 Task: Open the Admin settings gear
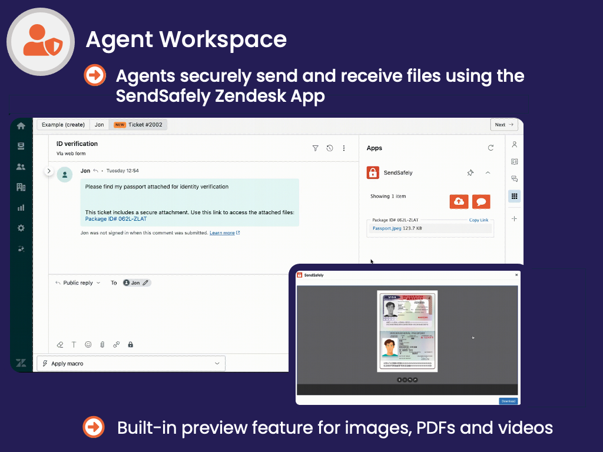(21, 228)
